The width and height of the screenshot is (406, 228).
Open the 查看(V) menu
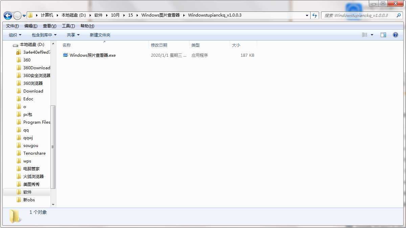coord(49,26)
